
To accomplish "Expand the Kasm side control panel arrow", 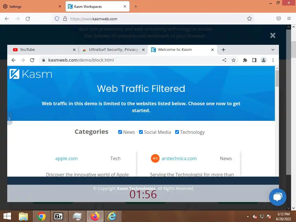I will click(x=9, y=119).
